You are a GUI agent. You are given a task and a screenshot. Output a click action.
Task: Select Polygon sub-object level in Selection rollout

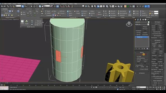[144, 55]
